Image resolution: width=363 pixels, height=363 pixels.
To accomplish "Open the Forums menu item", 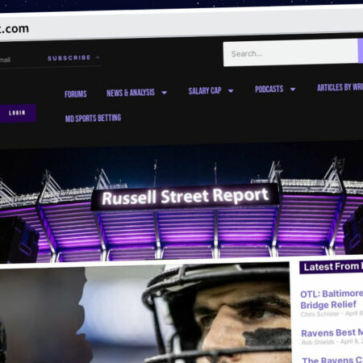I will click(76, 94).
